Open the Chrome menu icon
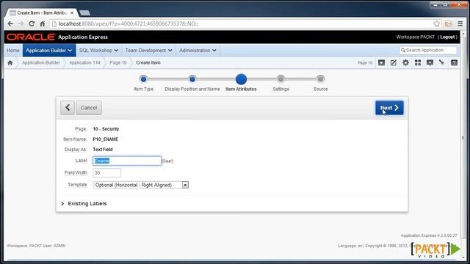This screenshot has height=264, width=470. tap(460, 23)
